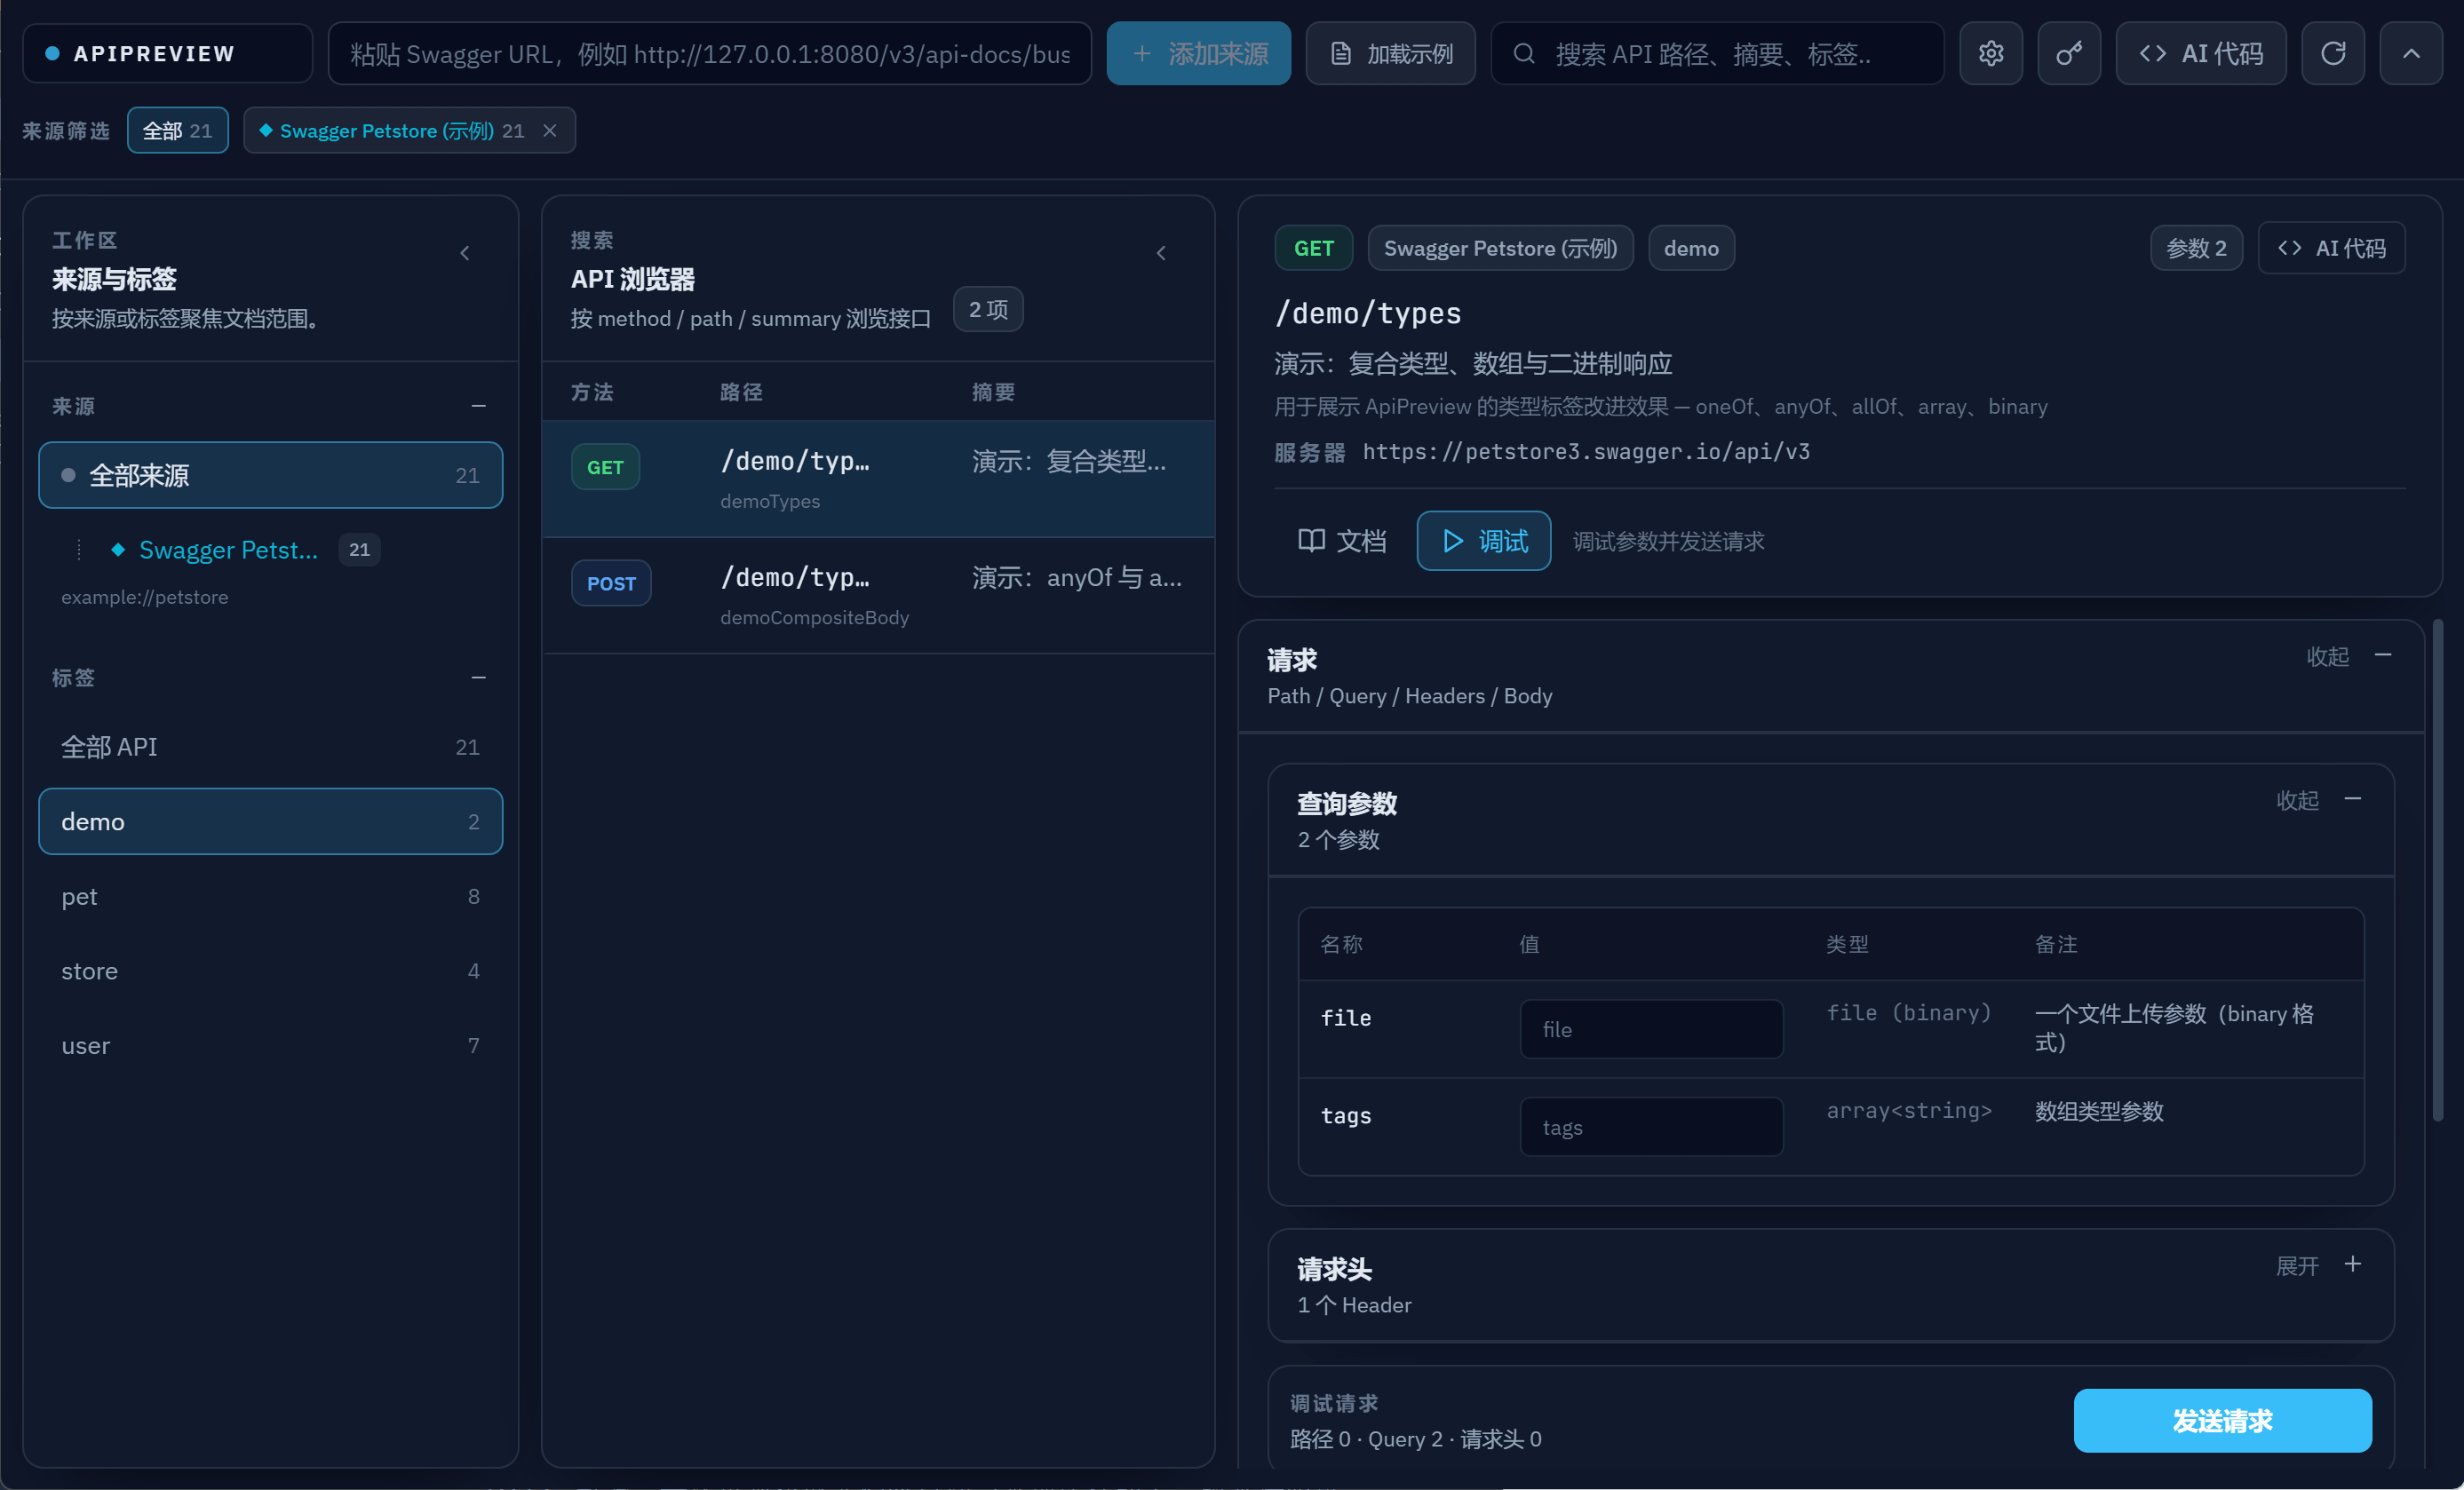
Task: Remove the Swagger Petstore source filter chip
Action: (550, 131)
